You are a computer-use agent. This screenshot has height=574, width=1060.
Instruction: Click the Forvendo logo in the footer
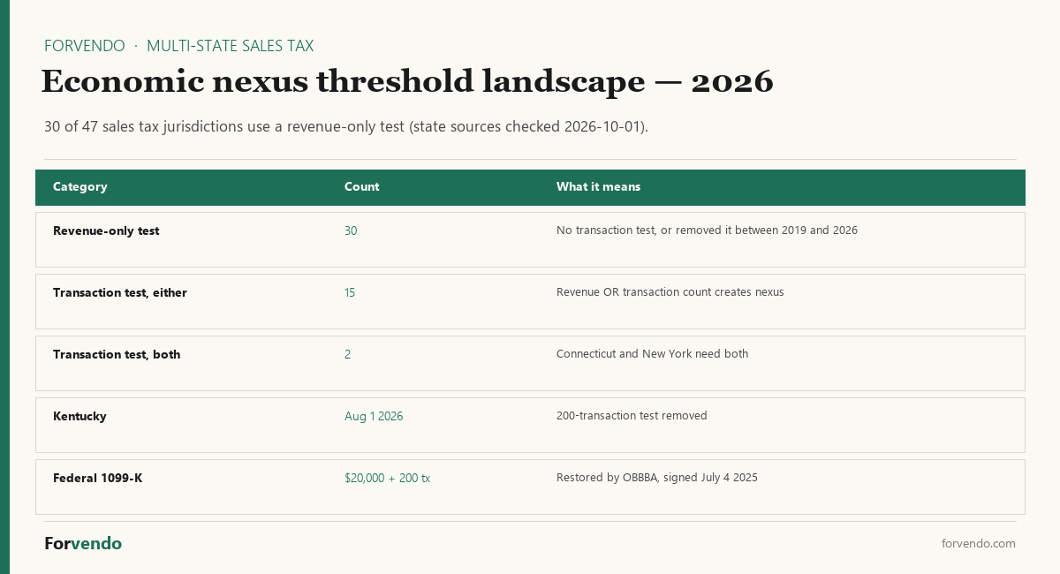(x=83, y=544)
